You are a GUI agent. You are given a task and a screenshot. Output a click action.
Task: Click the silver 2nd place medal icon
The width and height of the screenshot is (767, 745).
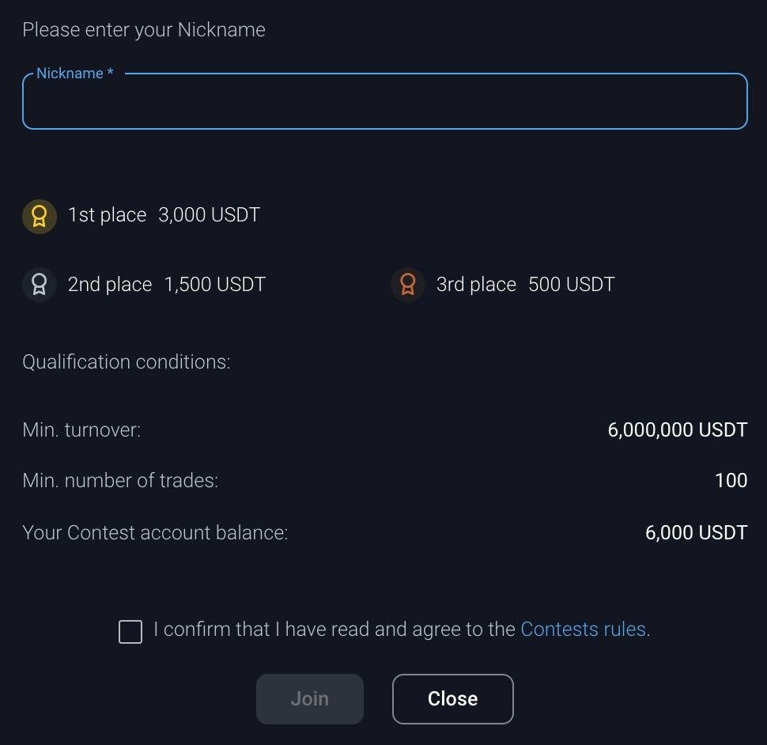point(40,286)
